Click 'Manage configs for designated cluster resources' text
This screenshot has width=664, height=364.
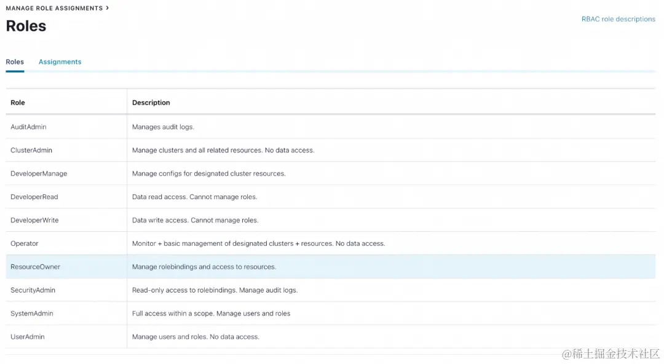point(209,173)
